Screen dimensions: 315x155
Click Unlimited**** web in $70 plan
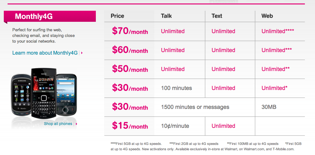pyautogui.click(x=278, y=31)
